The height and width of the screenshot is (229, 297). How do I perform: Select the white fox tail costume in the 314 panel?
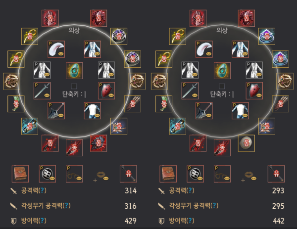click(x=56, y=49)
